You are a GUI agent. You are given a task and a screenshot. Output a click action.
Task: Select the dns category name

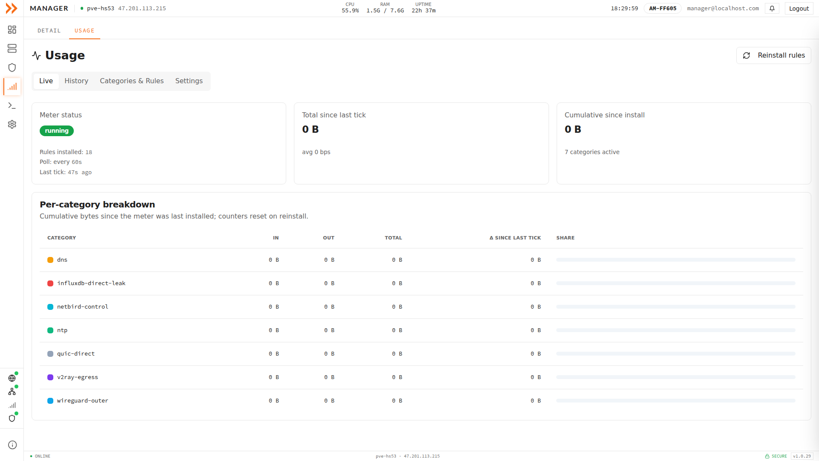(x=62, y=260)
